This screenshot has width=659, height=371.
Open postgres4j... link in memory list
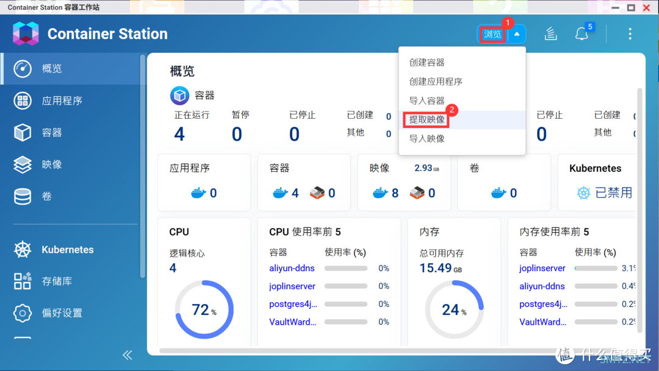click(x=543, y=304)
